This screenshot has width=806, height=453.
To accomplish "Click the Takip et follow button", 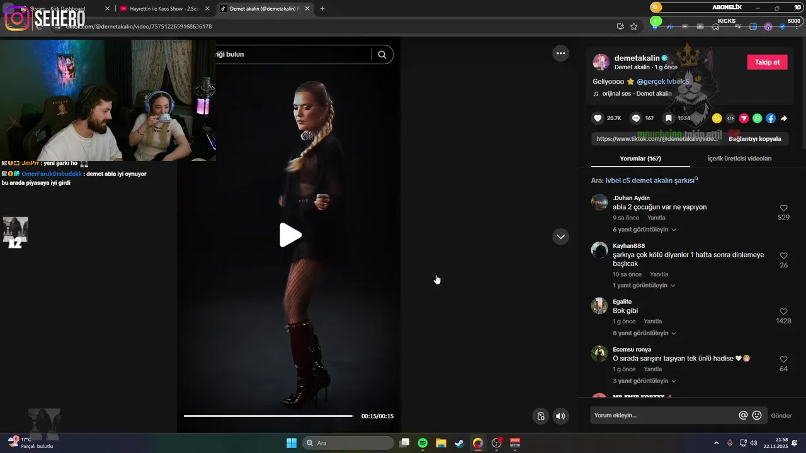I will pos(767,62).
